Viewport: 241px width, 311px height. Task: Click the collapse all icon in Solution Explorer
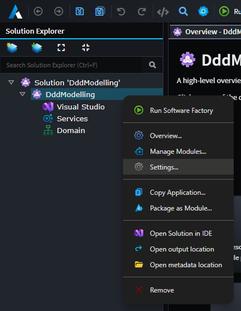click(86, 48)
